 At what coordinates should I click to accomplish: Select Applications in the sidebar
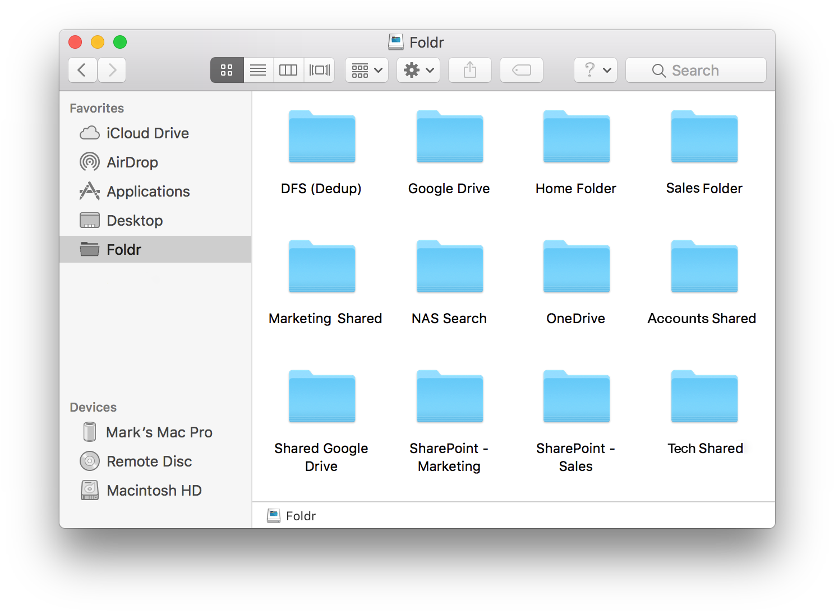pos(148,191)
